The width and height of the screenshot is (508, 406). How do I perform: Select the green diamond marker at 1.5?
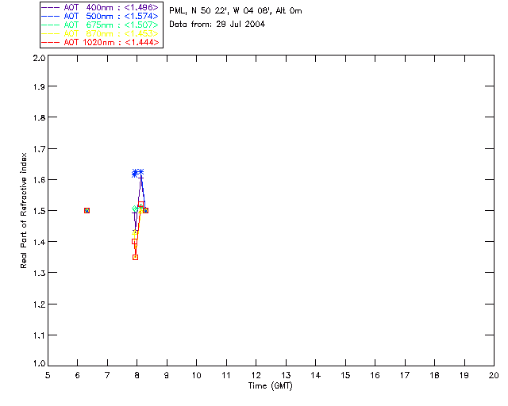click(135, 209)
